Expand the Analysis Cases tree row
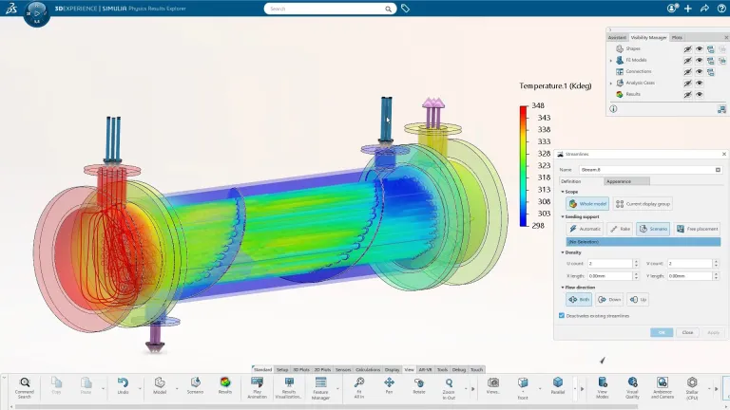Viewport: 730px width, 410px height. [611, 84]
